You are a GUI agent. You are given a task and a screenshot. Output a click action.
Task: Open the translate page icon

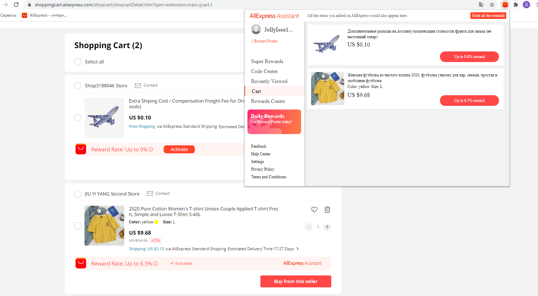[481, 5]
